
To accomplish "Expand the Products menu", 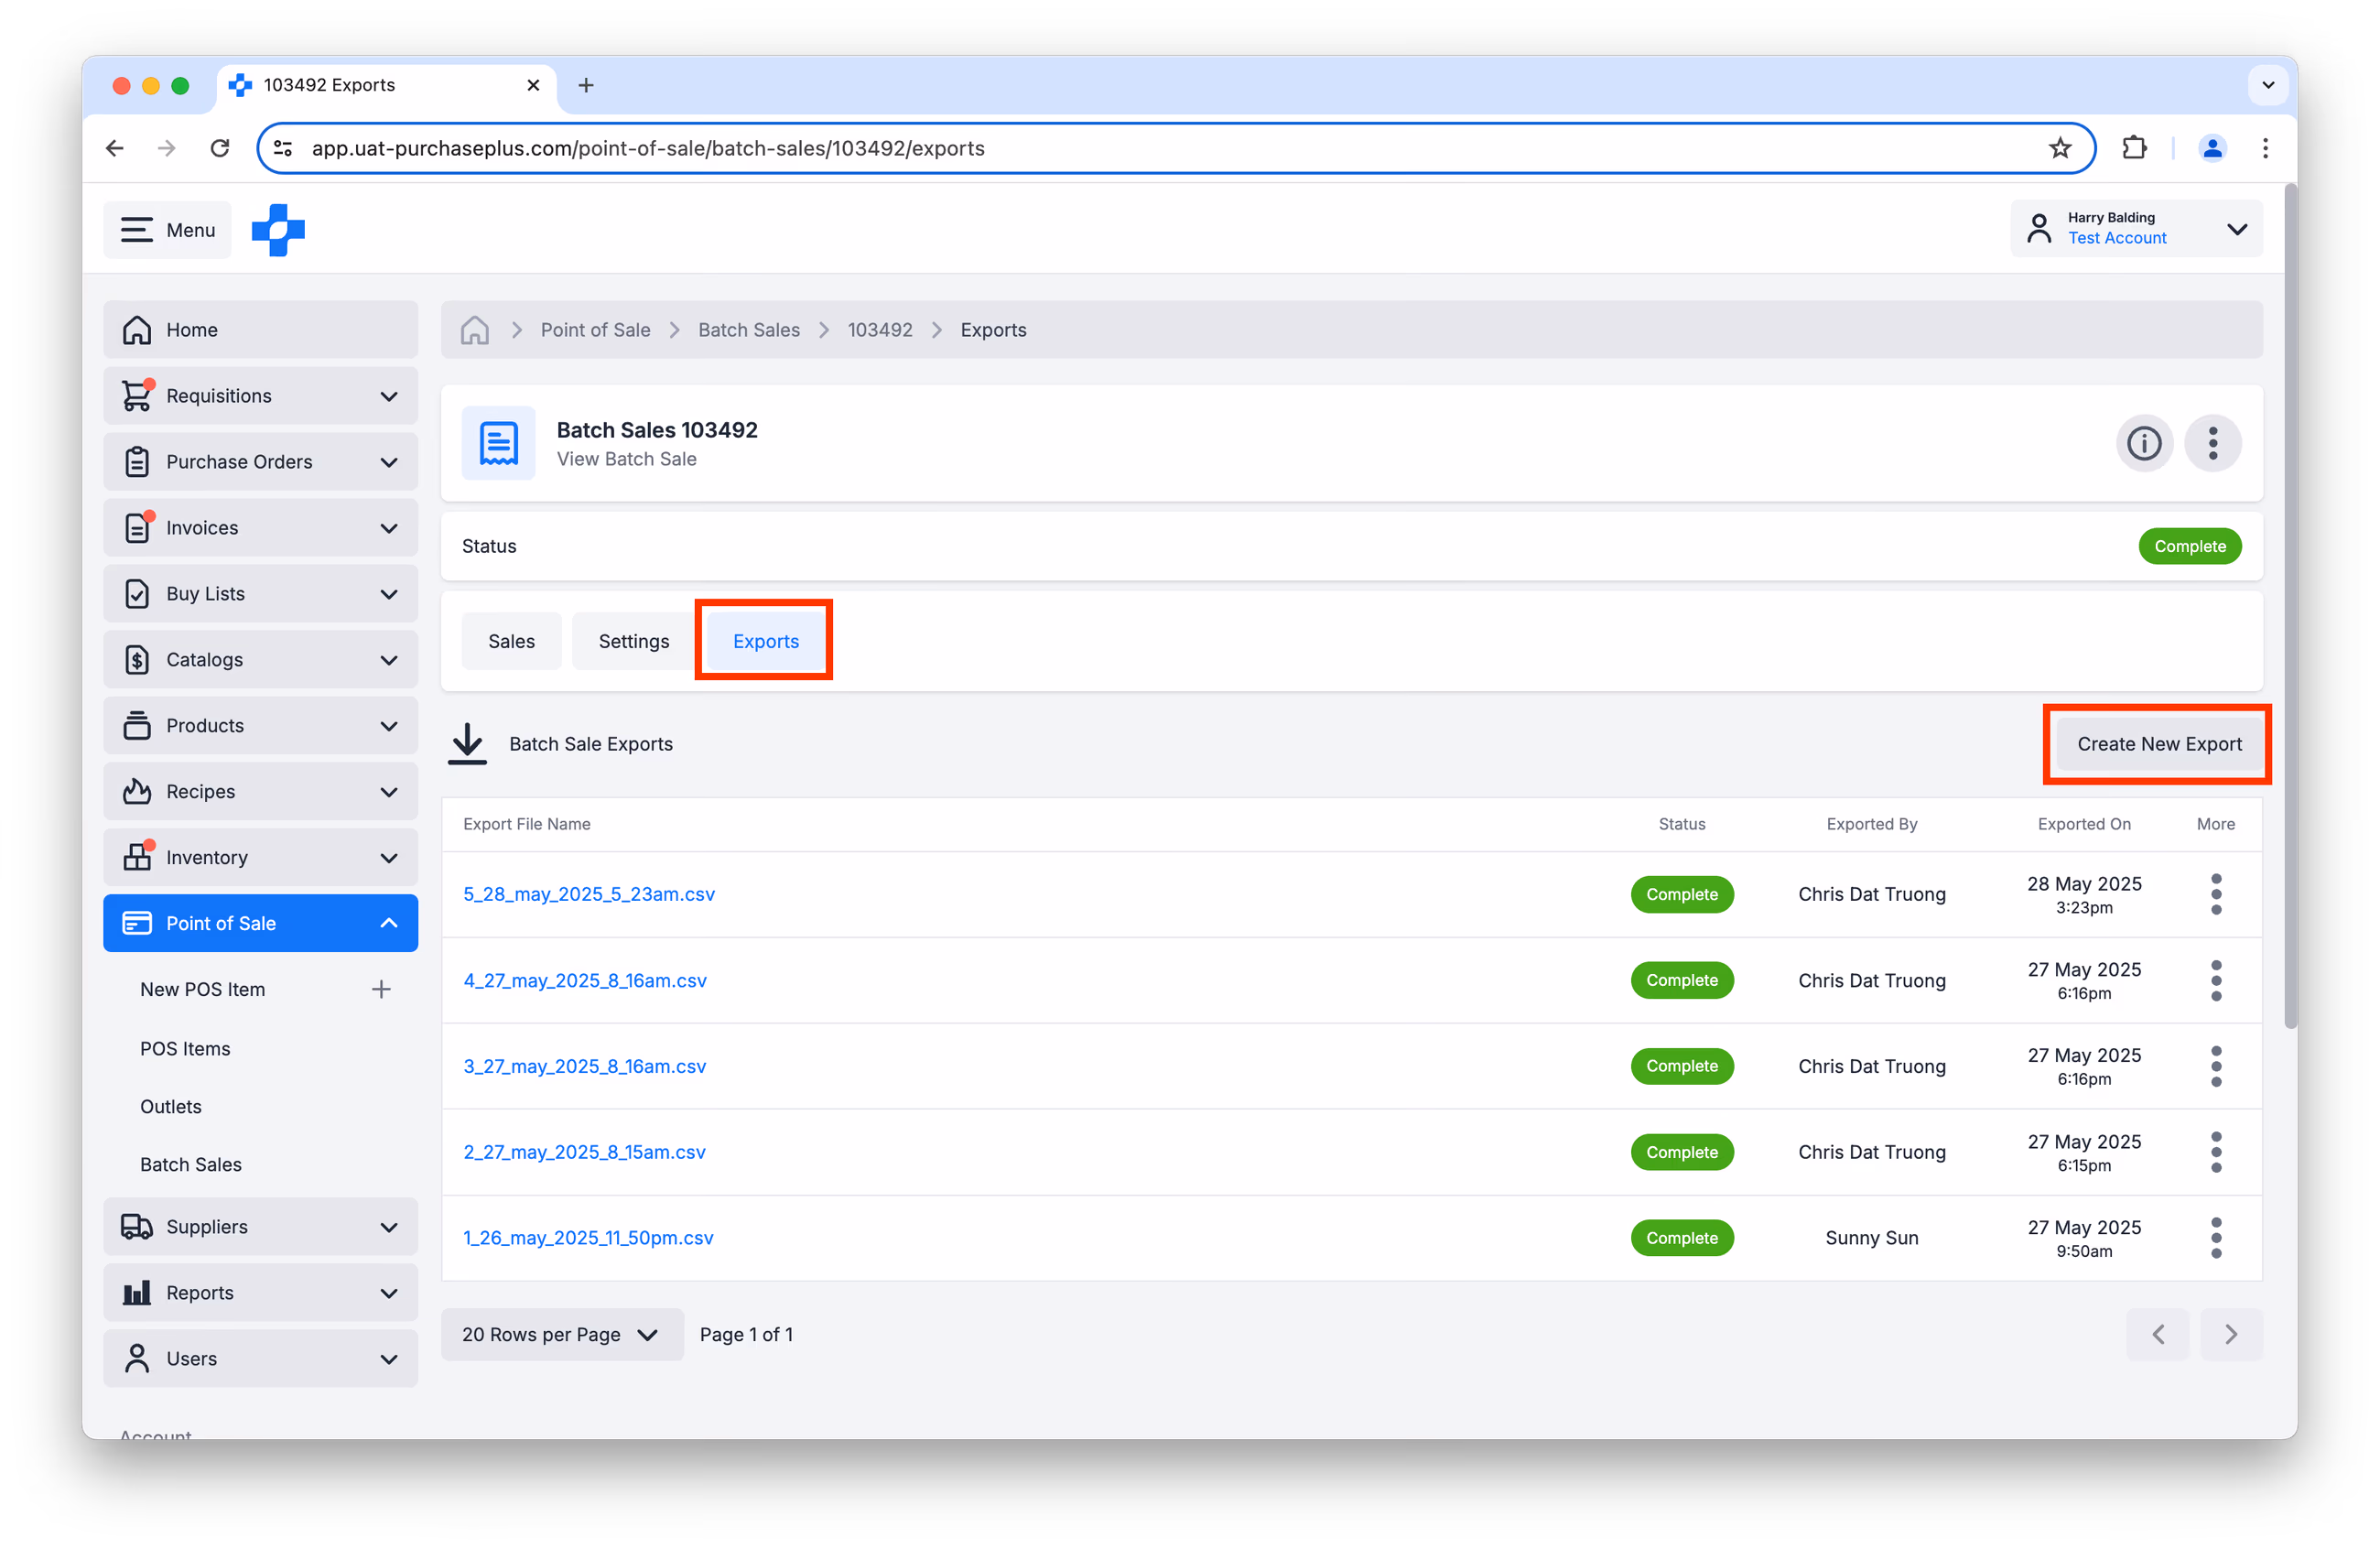I will click(x=260, y=726).
